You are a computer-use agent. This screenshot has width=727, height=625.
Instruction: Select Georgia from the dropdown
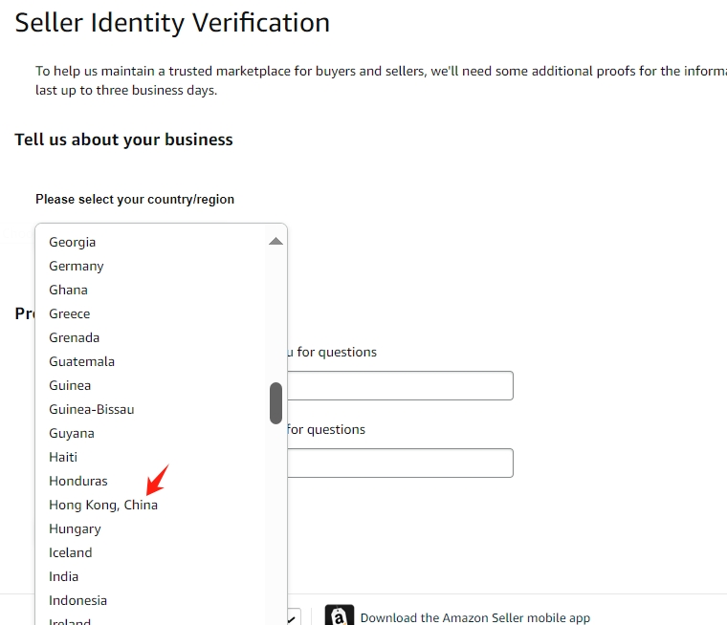click(x=73, y=242)
